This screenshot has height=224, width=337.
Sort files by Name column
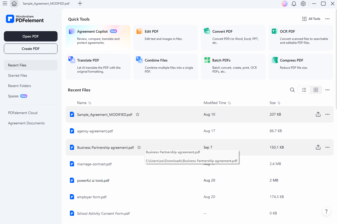[x=84, y=103]
